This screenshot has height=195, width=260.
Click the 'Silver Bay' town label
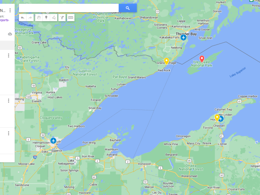[95, 108]
